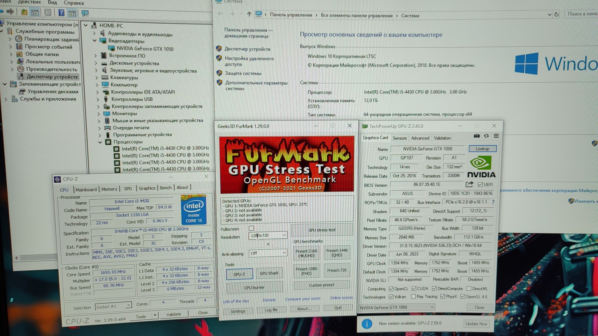Expand Службы и приложения in console tree
The height and width of the screenshot is (336, 598).
coord(6,99)
